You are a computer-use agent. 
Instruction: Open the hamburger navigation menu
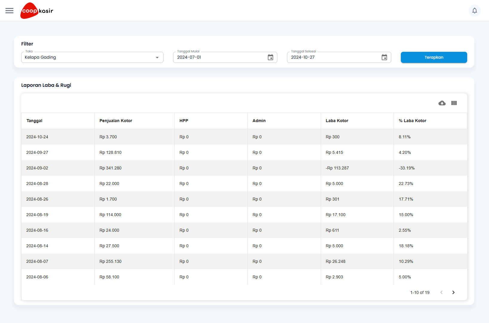[x=10, y=11]
